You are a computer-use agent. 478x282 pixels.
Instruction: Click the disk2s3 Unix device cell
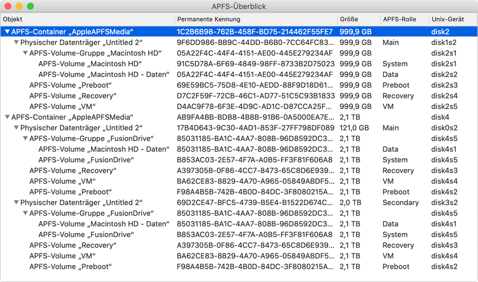(x=444, y=85)
